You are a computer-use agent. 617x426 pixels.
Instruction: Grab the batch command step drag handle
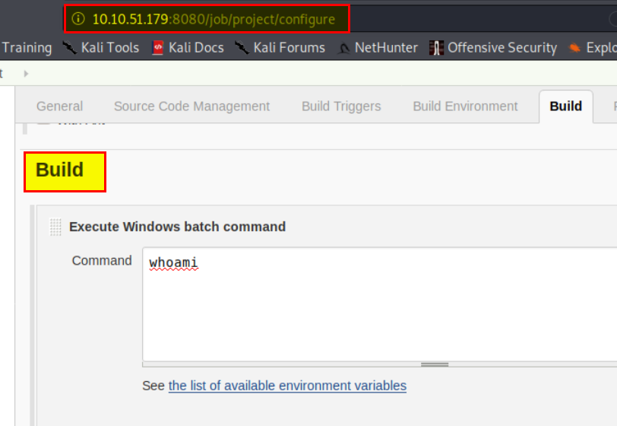tap(55, 227)
